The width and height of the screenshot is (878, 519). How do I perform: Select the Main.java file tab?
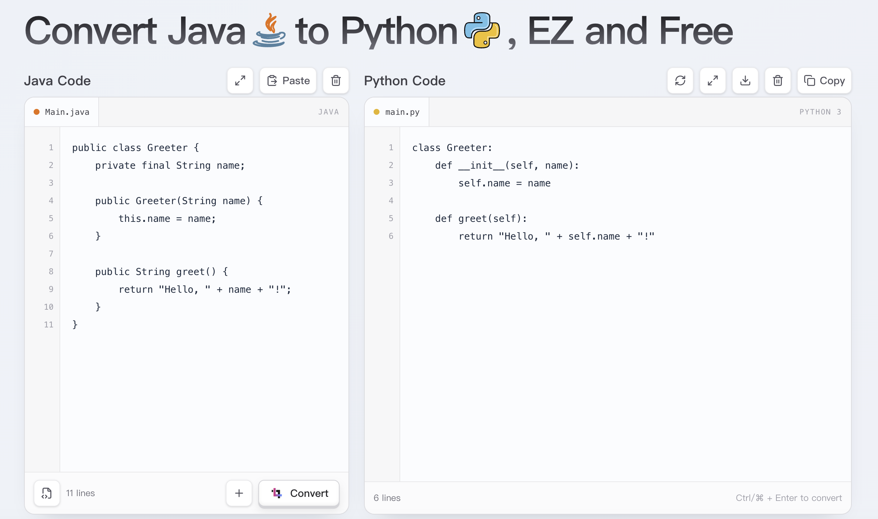point(62,112)
